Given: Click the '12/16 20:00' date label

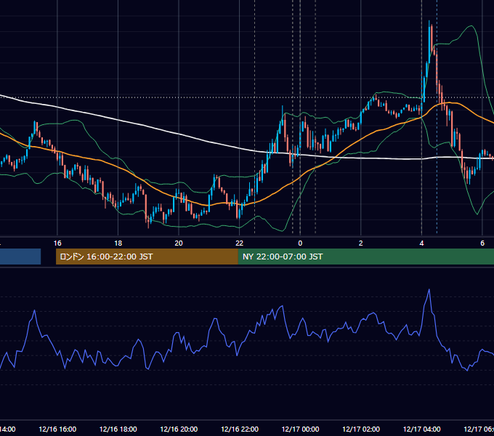Looking at the screenshot, I should coord(179,429).
